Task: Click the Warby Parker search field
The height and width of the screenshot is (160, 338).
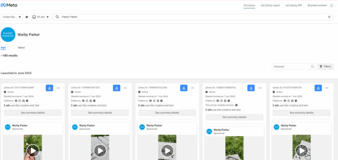Action: (193, 17)
